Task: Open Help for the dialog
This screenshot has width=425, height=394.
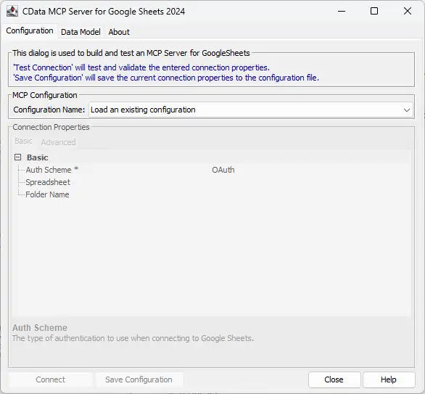Action: point(389,379)
